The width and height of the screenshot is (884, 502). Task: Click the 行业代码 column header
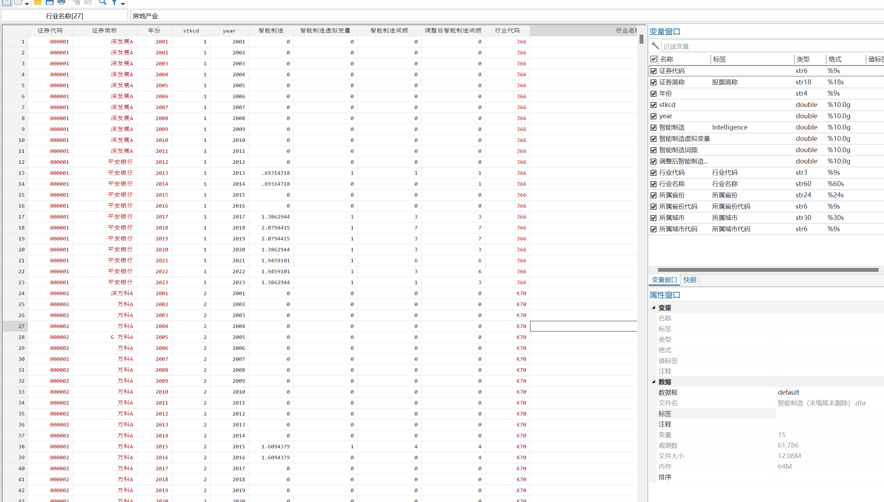(x=507, y=31)
